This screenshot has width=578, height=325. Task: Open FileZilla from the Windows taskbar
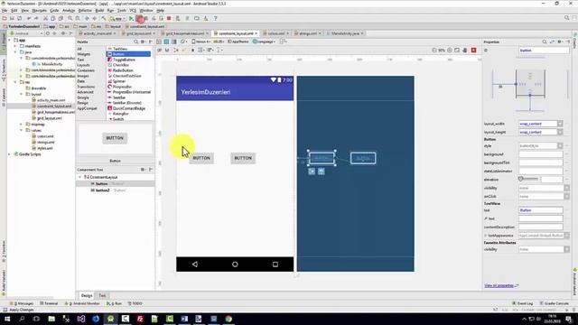[x=140, y=319]
